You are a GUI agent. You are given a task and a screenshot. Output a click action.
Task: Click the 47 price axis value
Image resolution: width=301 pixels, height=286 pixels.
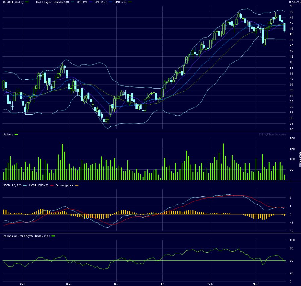(291, 23)
